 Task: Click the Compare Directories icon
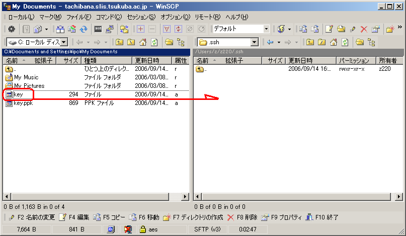[60, 29]
